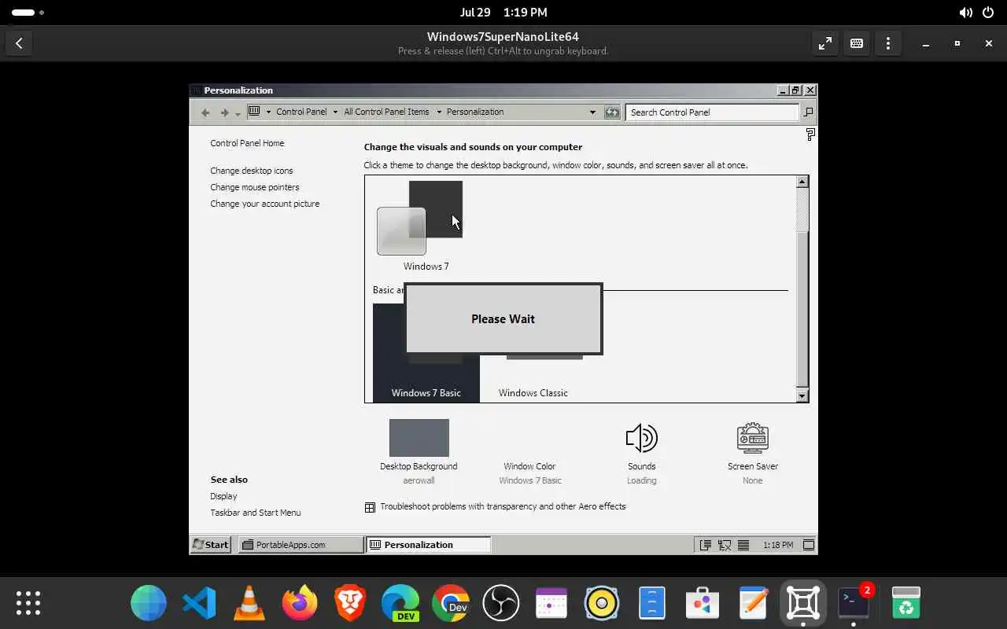
Task: Select the Windows 7 Basic theme
Action: click(x=426, y=353)
